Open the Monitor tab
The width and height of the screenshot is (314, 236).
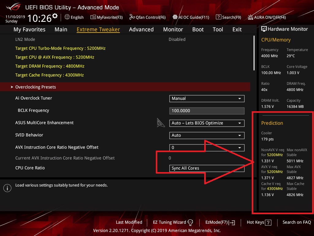point(173,29)
